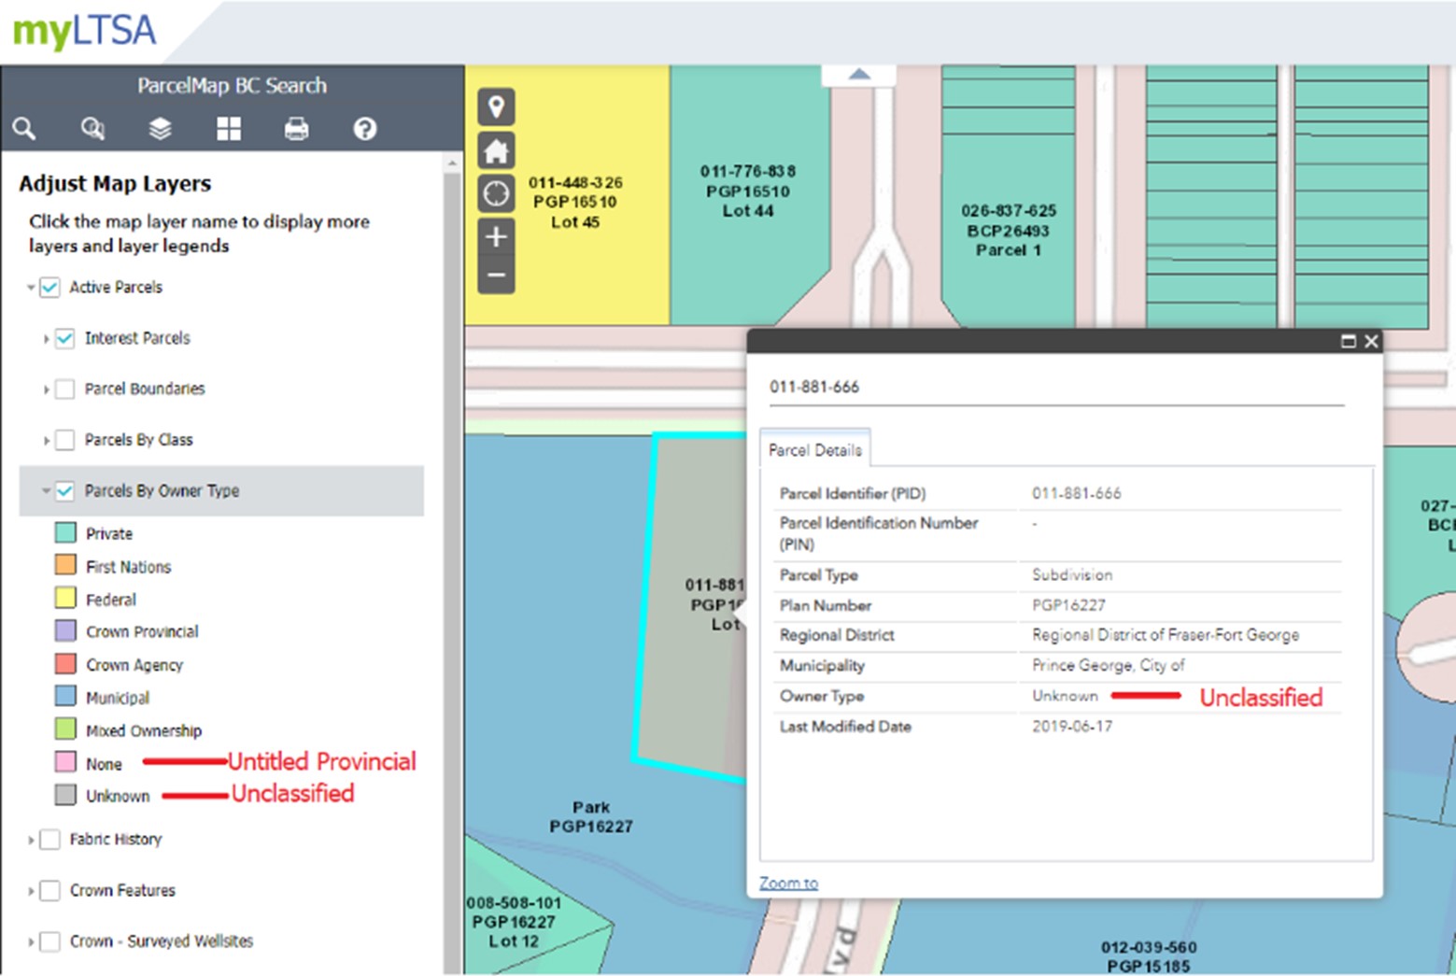Screen dimensions: 1456x976
Task: Uncheck the Interest Parcels layer
Action: click(x=64, y=338)
